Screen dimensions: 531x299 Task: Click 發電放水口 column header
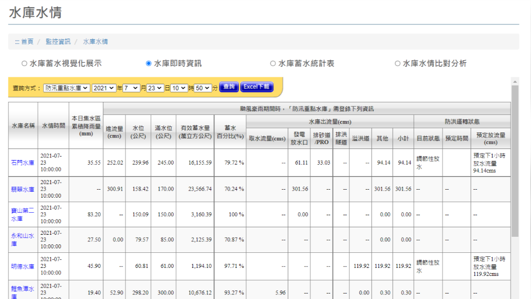pos(299,138)
